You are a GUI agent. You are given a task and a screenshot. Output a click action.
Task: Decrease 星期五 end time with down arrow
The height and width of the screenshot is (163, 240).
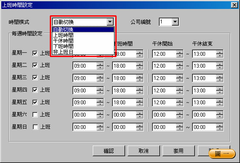[140, 104]
